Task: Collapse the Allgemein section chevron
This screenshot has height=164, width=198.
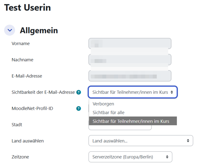Action: 10,30
